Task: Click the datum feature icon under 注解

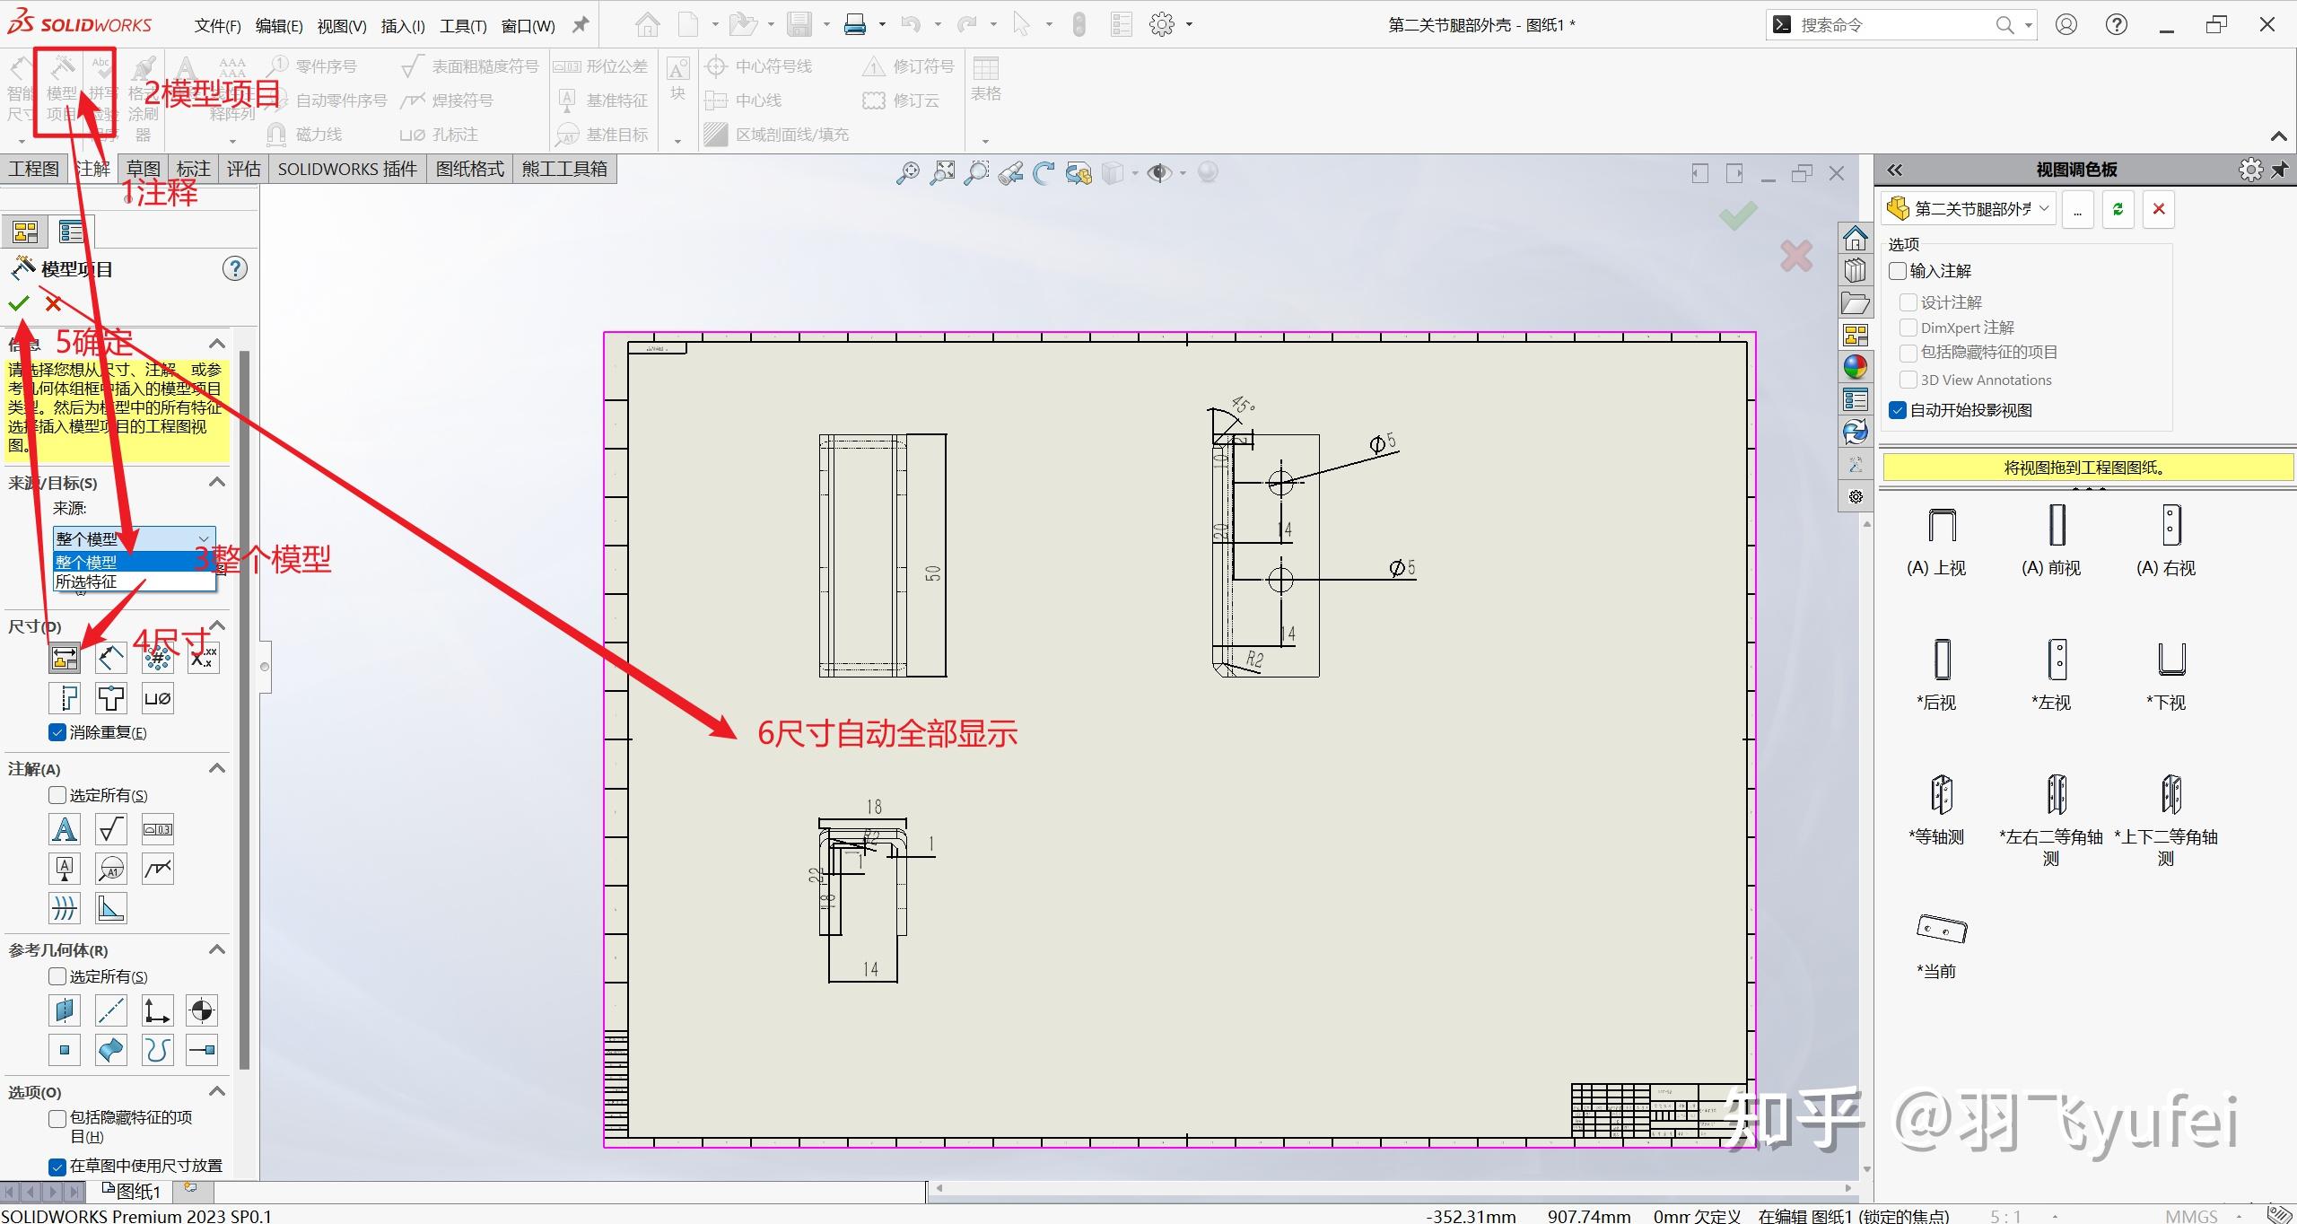Action: coord(65,869)
